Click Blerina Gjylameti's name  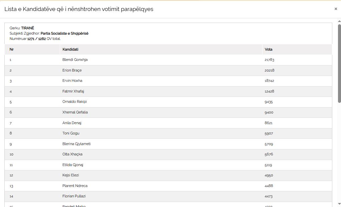[76, 144]
